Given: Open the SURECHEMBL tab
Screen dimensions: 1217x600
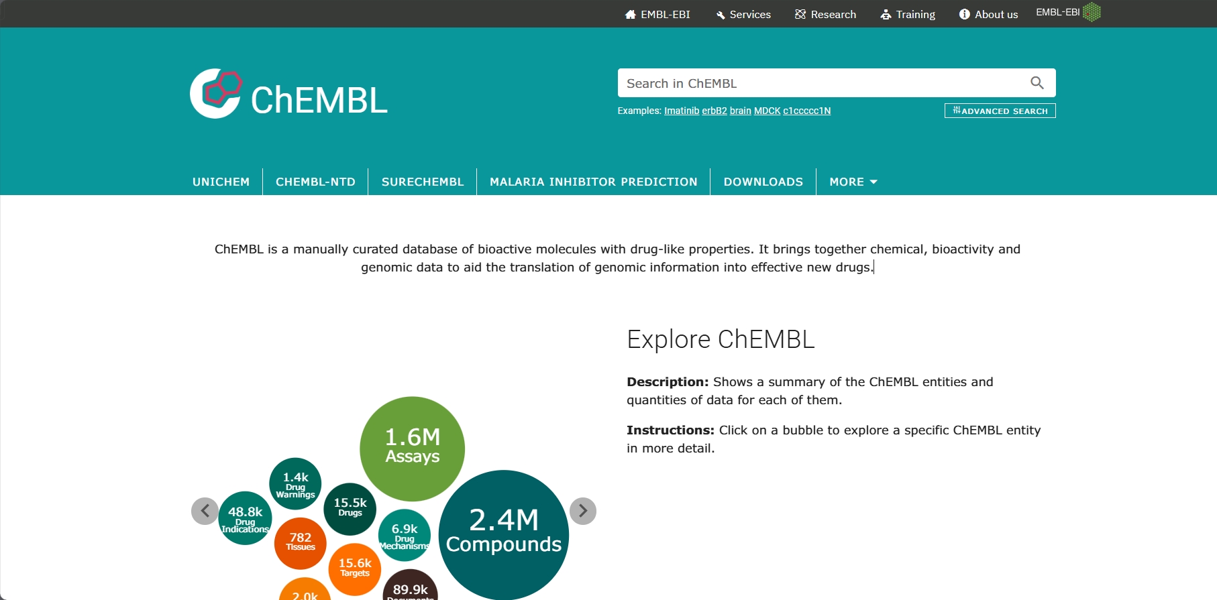Looking at the screenshot, I should pyautogui.click(x=423, y=182).
